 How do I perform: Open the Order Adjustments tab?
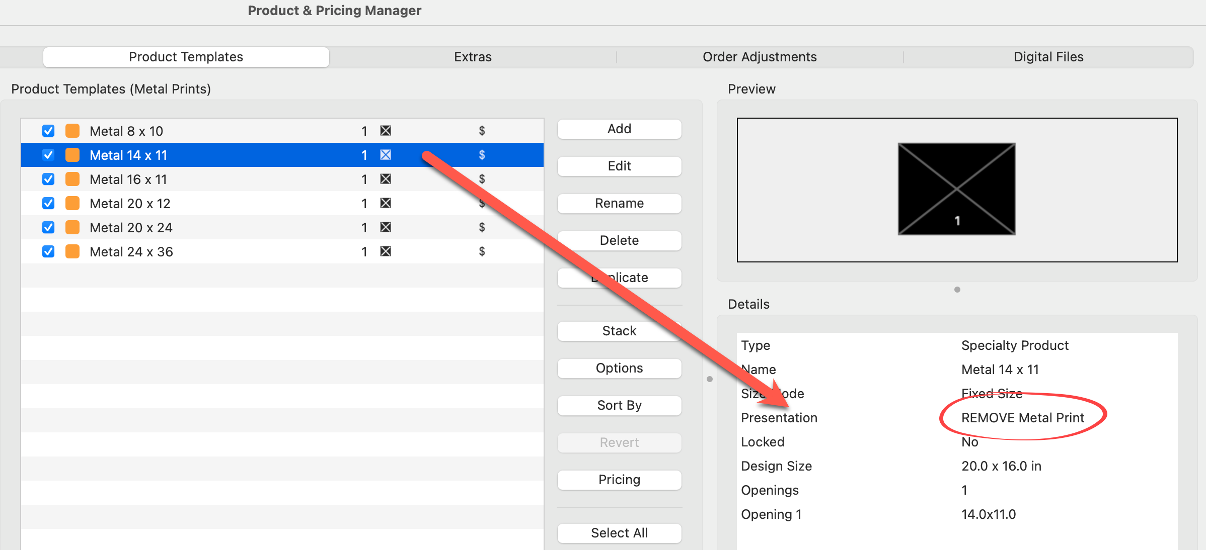click(x=760, y=57)
